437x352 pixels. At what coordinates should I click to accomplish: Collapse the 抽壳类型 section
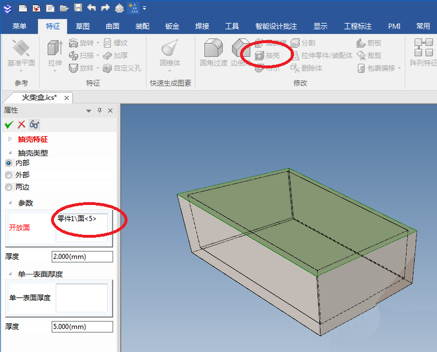[x=10, y=152]
